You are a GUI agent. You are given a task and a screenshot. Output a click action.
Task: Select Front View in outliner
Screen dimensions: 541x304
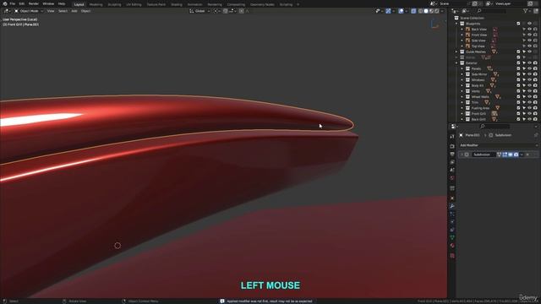click(x=479, y=35)
